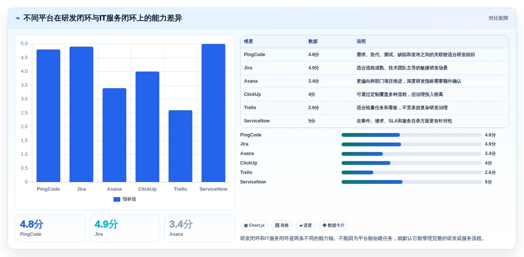Click the ClickUp bar in the chart
Viewport: 524px width, 257px height.
tap(147, 127)
